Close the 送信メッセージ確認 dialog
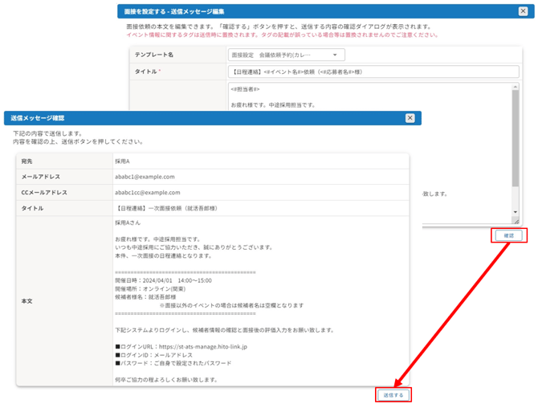538x404 pixels. click(x=410, y=118)
